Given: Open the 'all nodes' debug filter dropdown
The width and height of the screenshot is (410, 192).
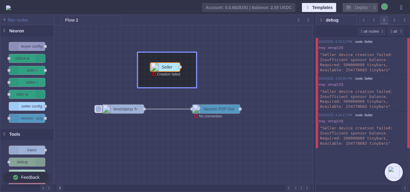Looking at the screenshot, I should pos(371,31).
